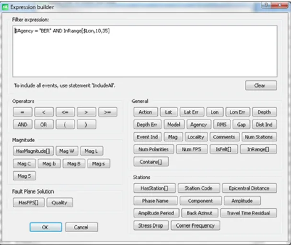291x245 pixels.
Task: Click the Stress Drop button
Action: click(151, 225)
